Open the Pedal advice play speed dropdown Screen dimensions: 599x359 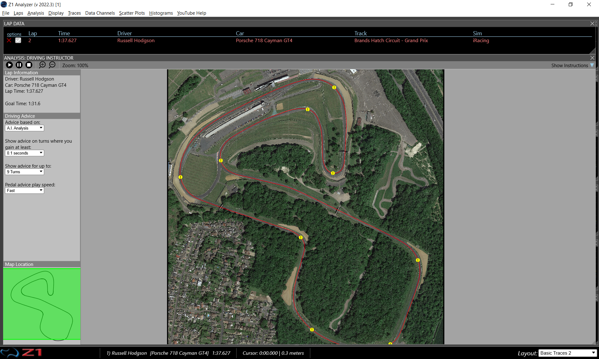pyautogui.click(x=25, y=190)
